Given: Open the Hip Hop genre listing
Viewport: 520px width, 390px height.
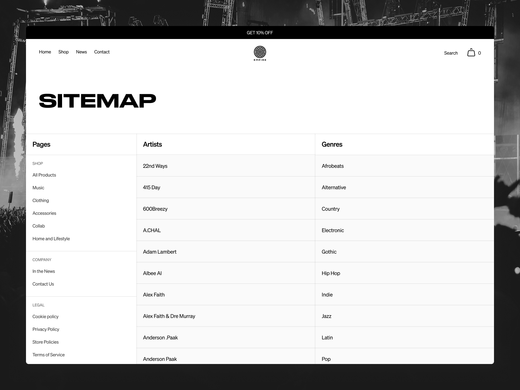Looking at the screenshot, I should (331, 273).
